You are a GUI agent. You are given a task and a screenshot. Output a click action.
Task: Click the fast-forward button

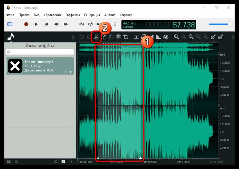coord(66,24)
